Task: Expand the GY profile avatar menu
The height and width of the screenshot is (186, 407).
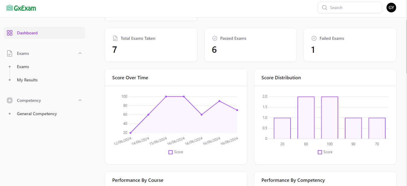Action: [391, 8]
